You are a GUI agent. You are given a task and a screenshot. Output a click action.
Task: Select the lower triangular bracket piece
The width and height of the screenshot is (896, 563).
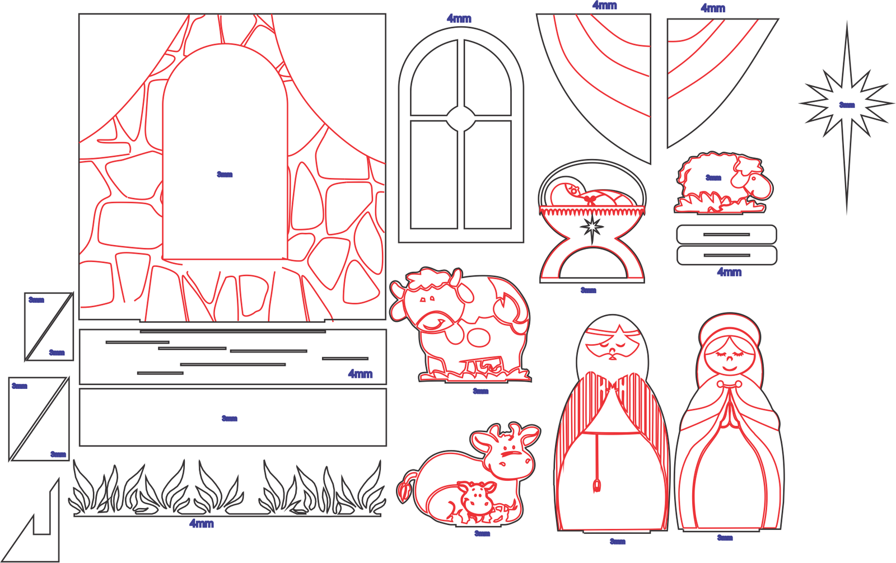coord(39,419)
